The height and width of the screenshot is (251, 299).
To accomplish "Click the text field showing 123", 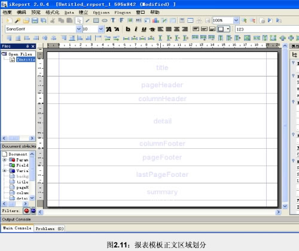I will pos(267,29).
